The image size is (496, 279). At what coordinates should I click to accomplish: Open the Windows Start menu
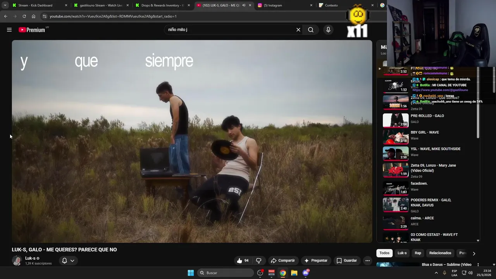(x=191, y=273)
